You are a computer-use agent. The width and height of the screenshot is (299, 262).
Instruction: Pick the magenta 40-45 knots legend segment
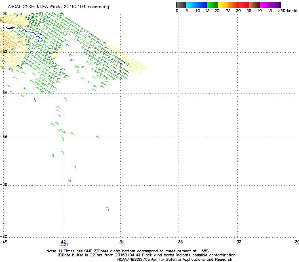(265, 5)
